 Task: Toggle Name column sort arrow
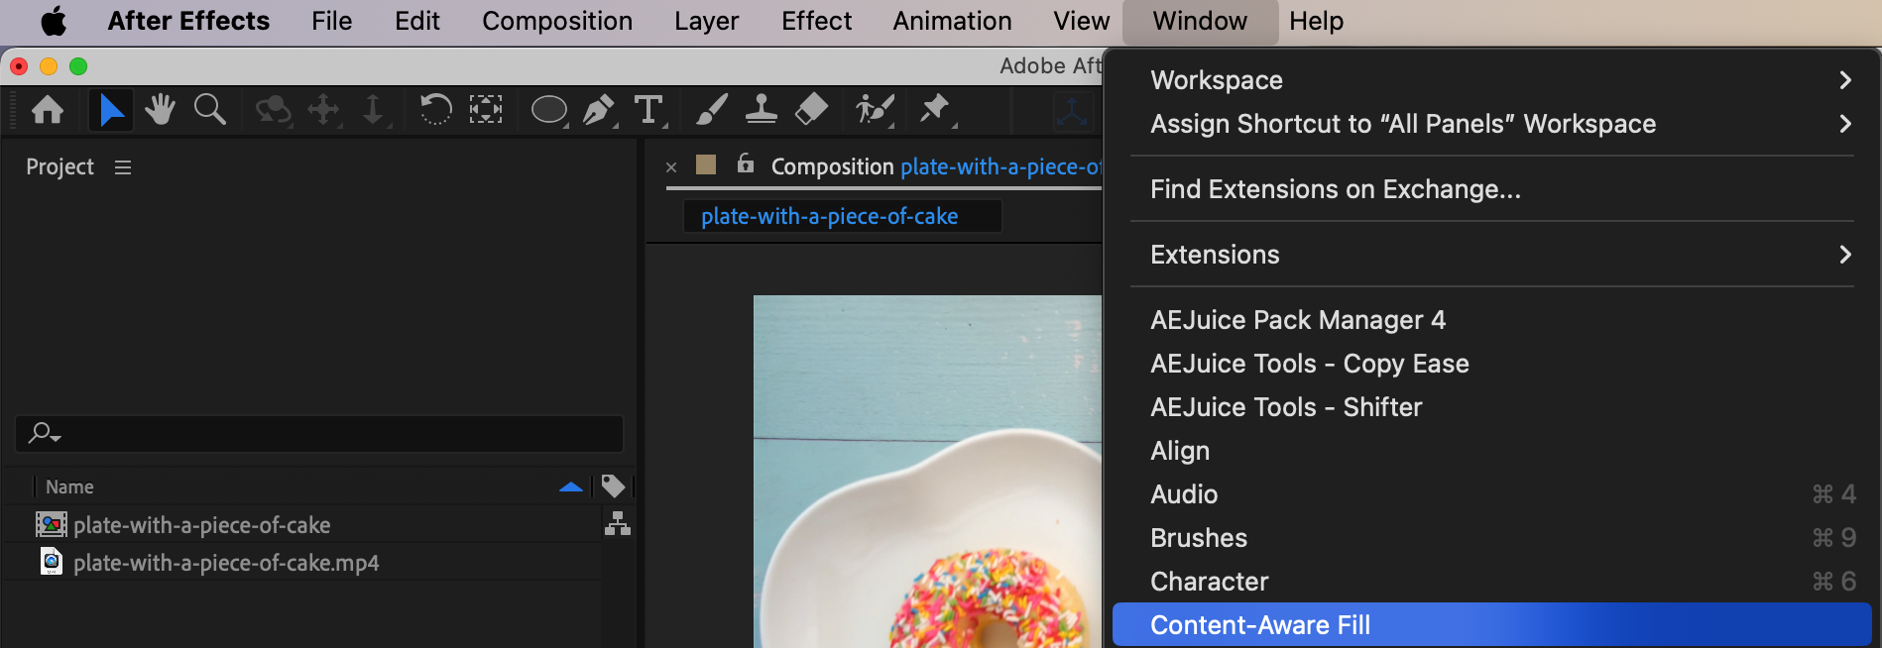click(x=571, y=486)
